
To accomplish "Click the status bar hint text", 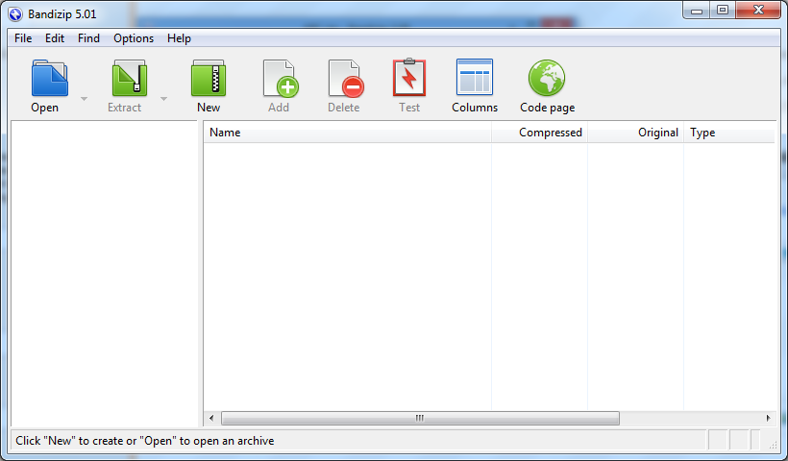I will point(145,441).
